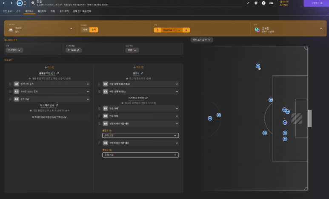The width and height of the screenshot is (329, 199).
Task: Open the help question mark icon
Action: pos(263,3)
